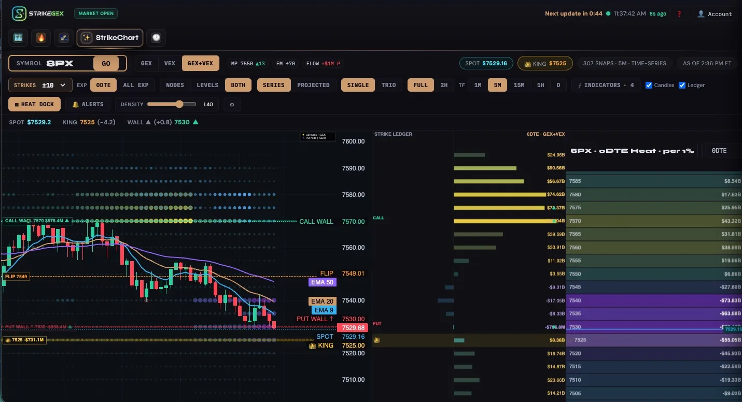The width and height of the screenshot is (742, 402).
Task: Select BOTH nodes and levels
Action: point(238,85)
